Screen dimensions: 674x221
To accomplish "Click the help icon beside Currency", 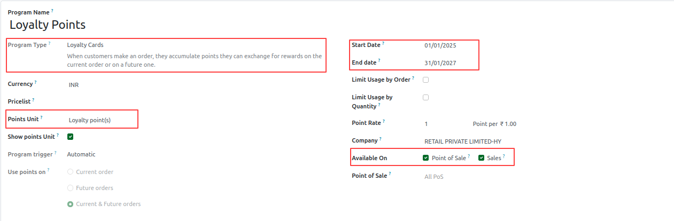I will tap(36, 82).
